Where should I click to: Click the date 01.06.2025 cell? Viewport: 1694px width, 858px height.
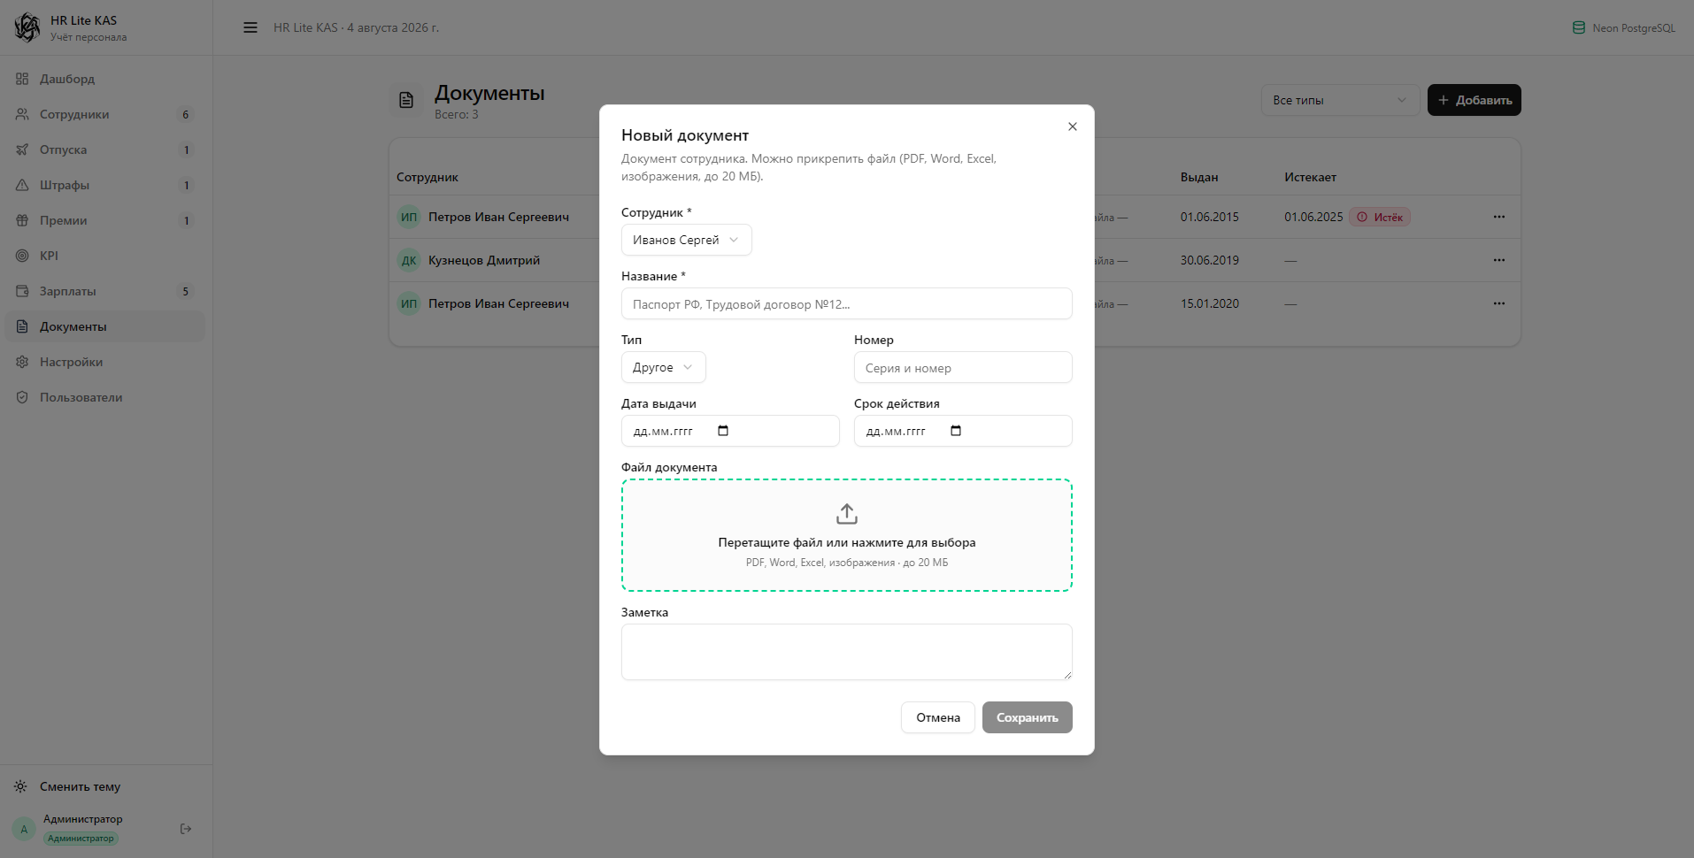pyautogui.click(x=1313, y=217)
